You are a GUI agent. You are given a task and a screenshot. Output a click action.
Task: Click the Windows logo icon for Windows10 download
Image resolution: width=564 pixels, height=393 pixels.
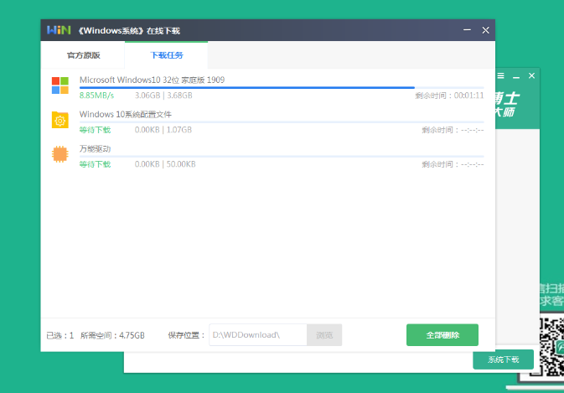point(60,85)
